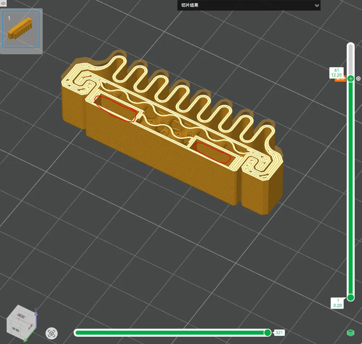Click the layer 61 height 12.20 label

coord(336,73)
